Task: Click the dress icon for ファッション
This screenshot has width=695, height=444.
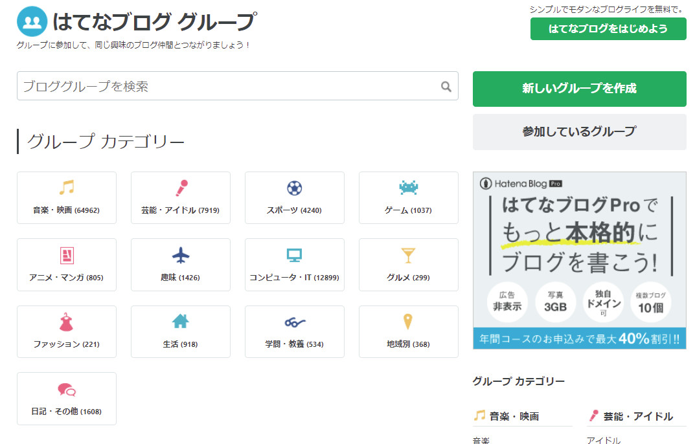Action: [x=66, y=322]
